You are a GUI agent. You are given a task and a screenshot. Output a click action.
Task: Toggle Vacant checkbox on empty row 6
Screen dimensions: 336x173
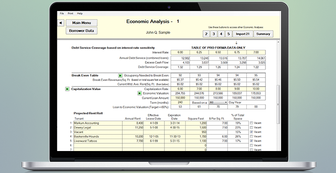tap(251, 146)
